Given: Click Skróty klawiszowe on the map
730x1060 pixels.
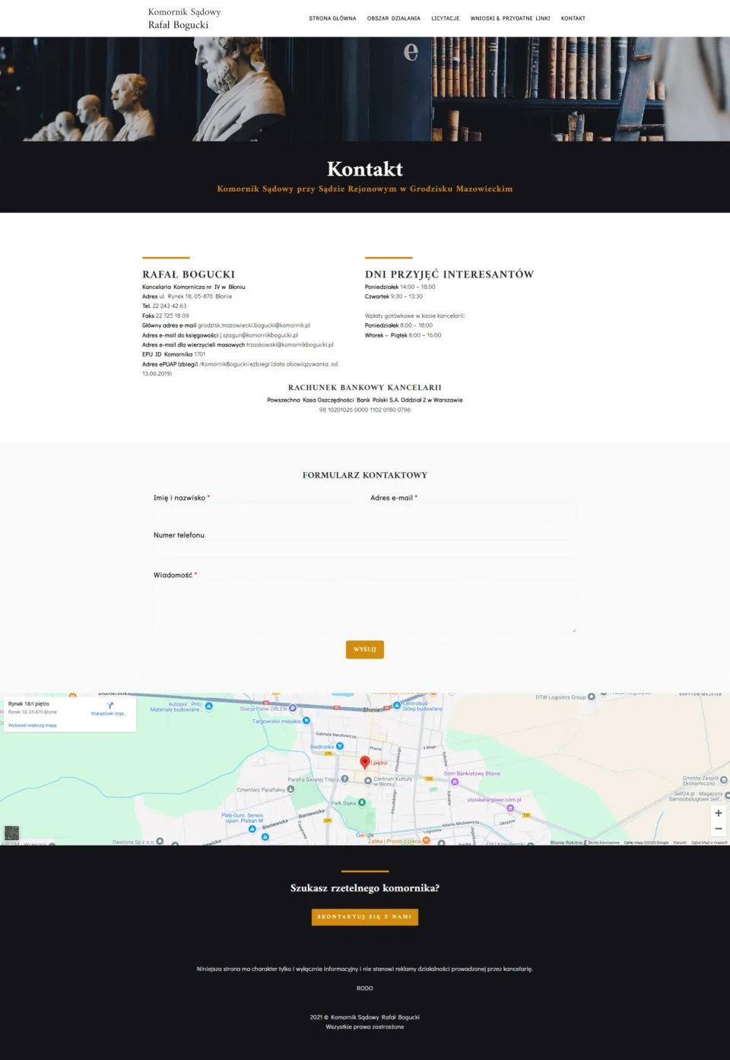Looking at the screenshot, I should coord(604,843).
